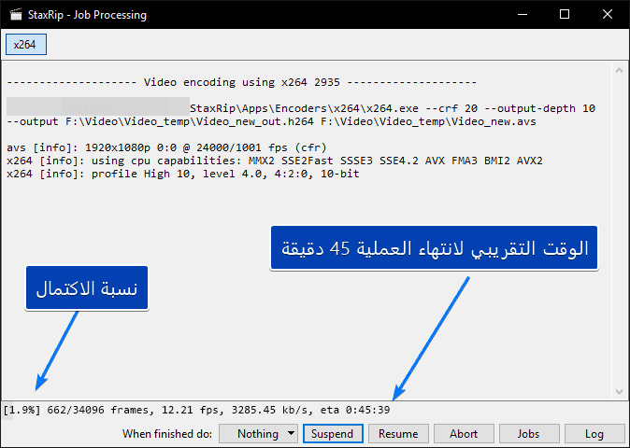Viewport: 630px width, 448px height.
Task: Click the scrollbar down arrow
Action: 619,391
